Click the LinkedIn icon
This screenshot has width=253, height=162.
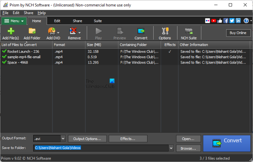point(238,21)
